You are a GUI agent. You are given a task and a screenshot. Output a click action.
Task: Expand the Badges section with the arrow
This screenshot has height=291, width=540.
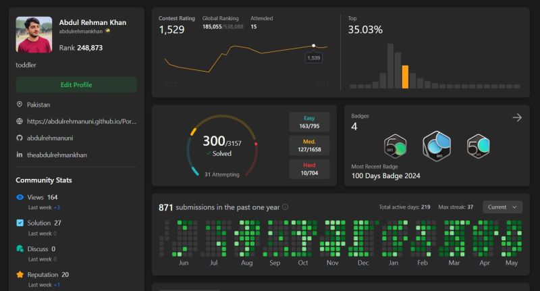[517, 117]
